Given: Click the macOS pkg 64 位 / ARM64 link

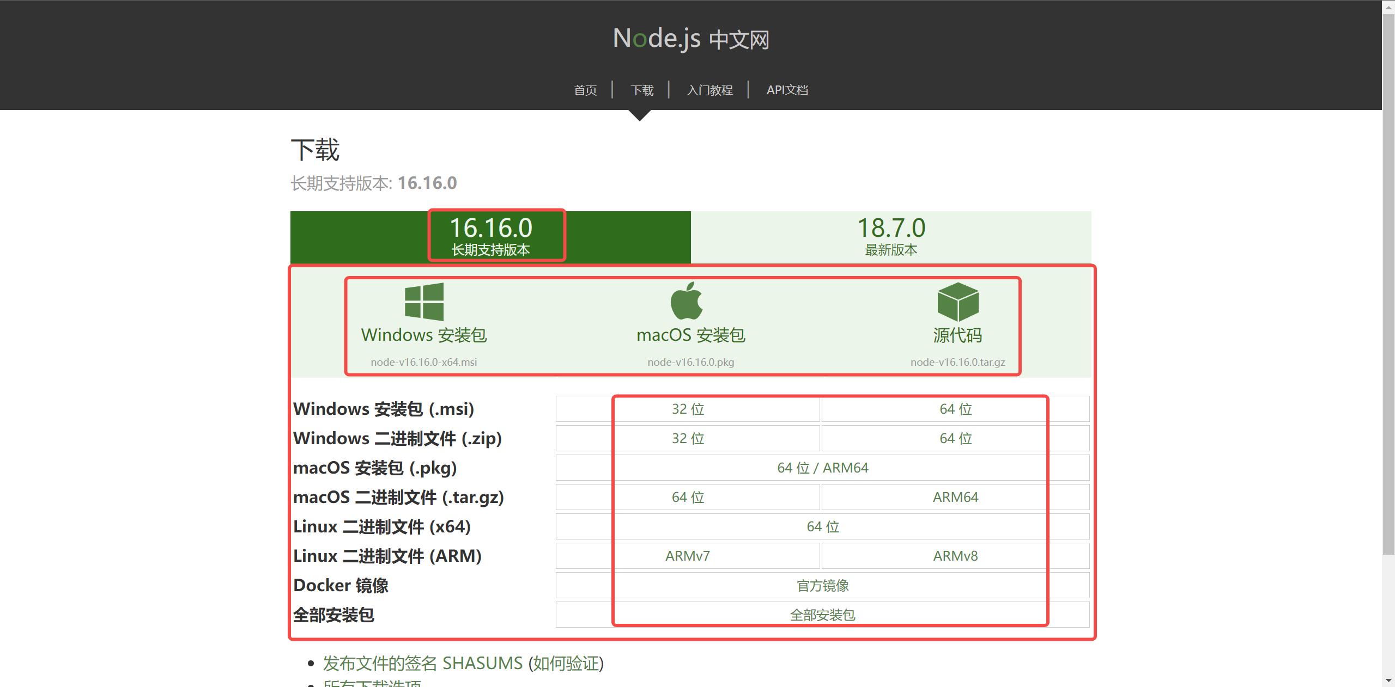Looking at the screenshot, I should (822, 468).
